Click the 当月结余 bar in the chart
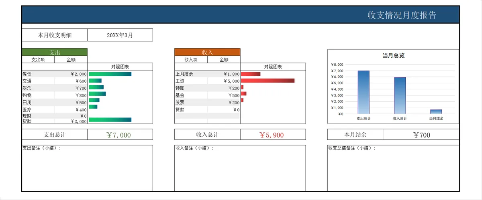 [x=436, y=111]
